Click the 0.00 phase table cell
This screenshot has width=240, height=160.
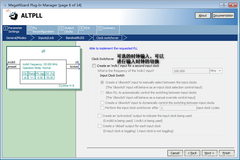point(40,77)
